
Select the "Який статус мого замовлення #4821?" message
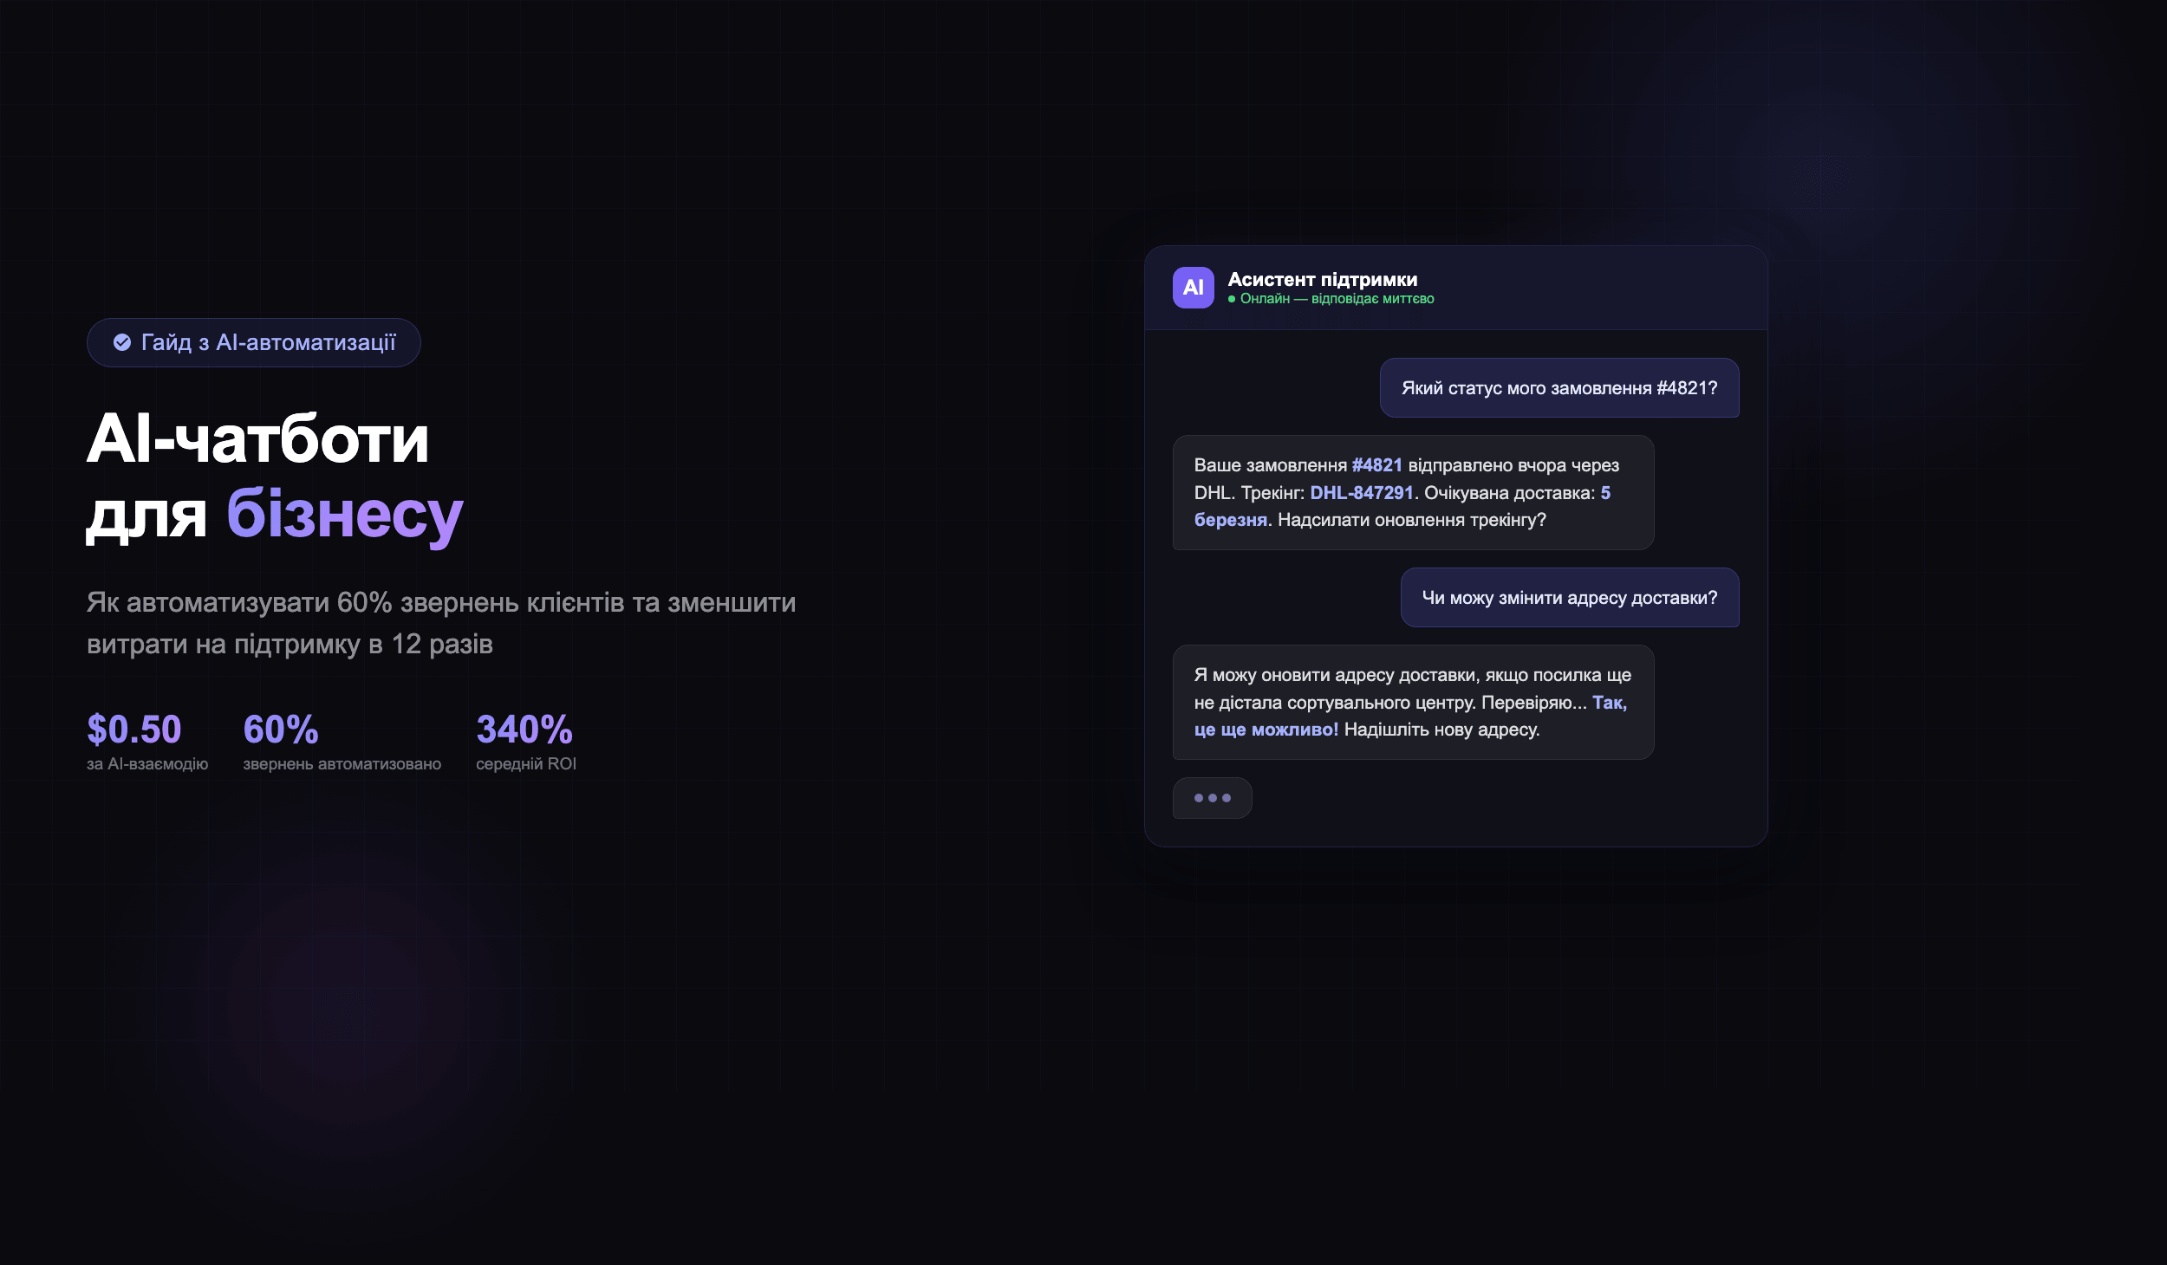coord(1559,388)
